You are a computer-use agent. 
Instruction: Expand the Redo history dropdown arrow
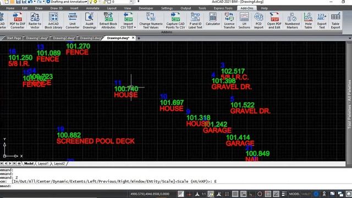(43, 2)
